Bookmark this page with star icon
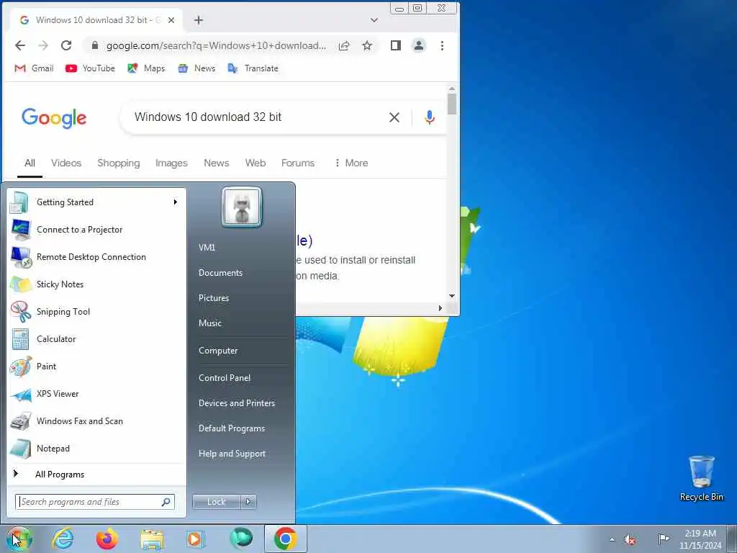Viewport: 737px width, 553px height. click(x=367, y=45)
